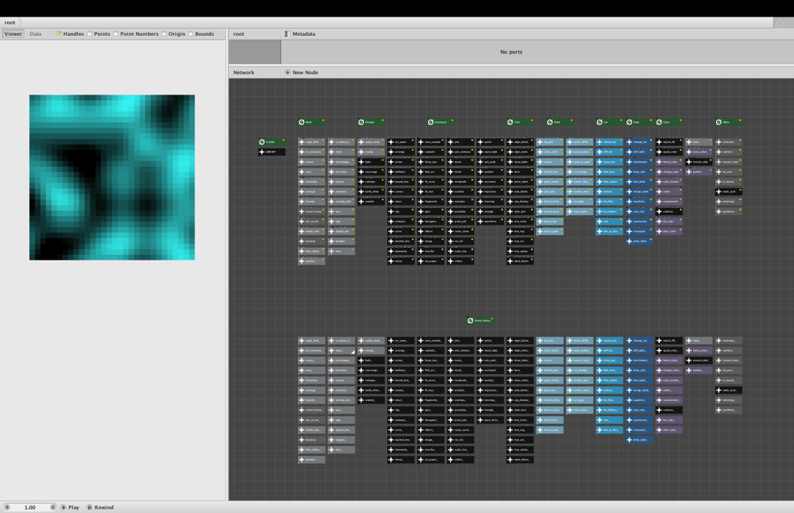Select the Demo_Nodes green header node
The height and width of the screenshot is (513, 794).
tap(480, 321)
